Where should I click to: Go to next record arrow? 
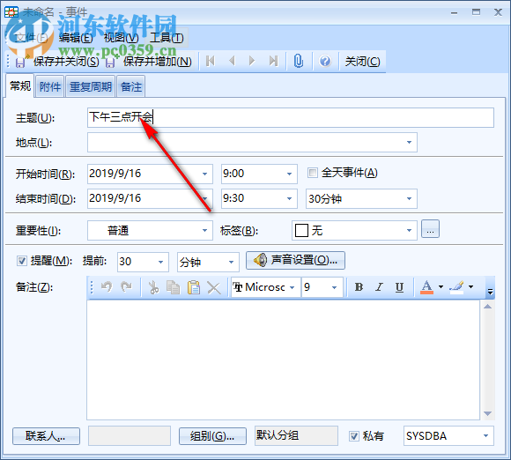point(252,61)
